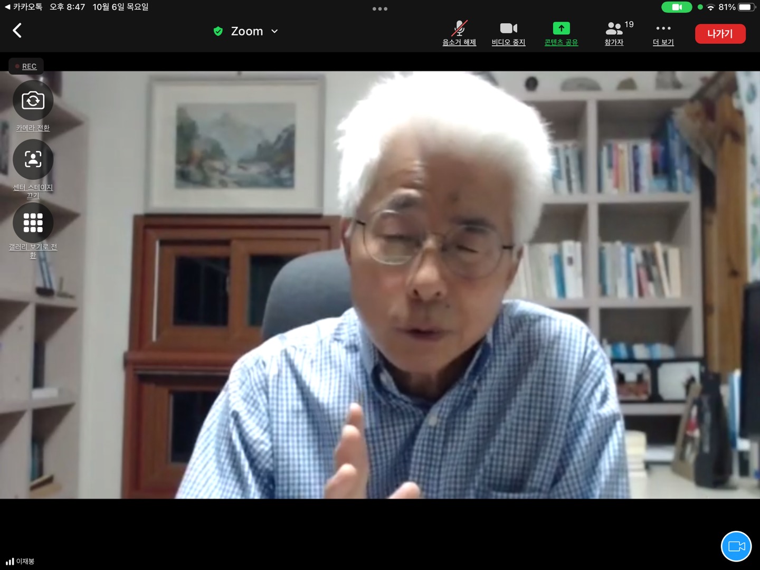
Task: Tap the date 10월 6일 목요일
Action: (120, 7)
